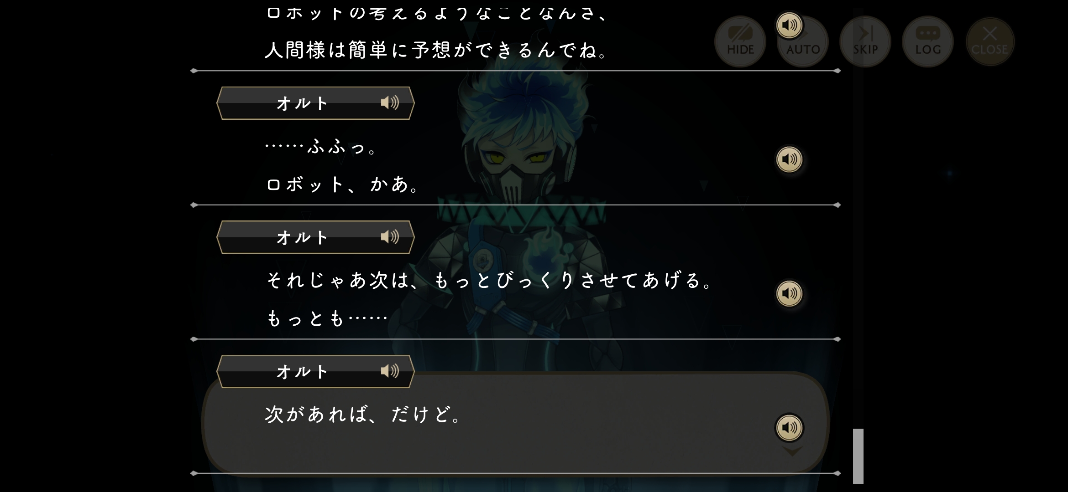Open the LOG button

pyautogui.click(x=928, y=41)
